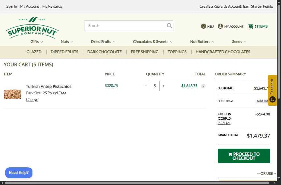The width and height of the screenshot is (281, 185).
Task: Expand the Chocolates & Sweets menu
Action: (153, 42)
